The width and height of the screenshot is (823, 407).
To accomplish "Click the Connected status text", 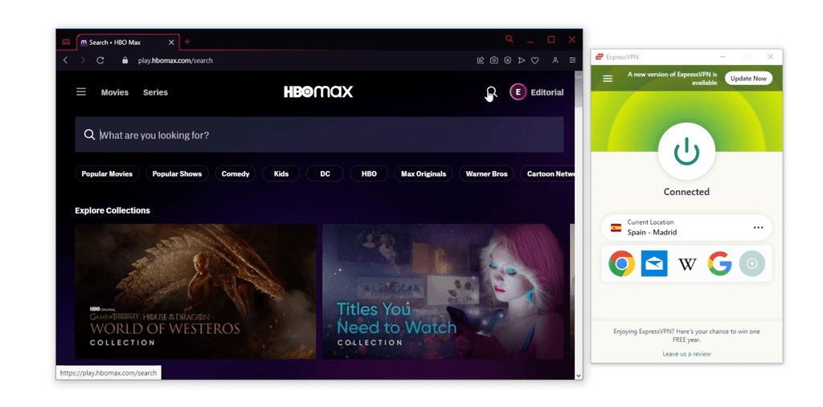I will pyautogui.click(x=686, y=192).
